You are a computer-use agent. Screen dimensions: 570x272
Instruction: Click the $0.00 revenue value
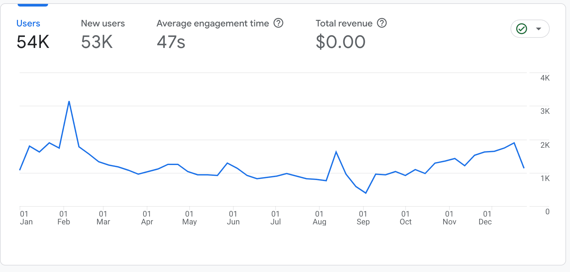coord(341,42)
